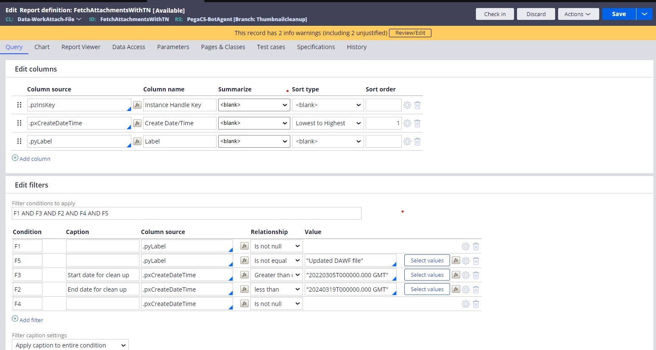
Task: Expand the Save options arrow
Action: [x=644, y=14]
